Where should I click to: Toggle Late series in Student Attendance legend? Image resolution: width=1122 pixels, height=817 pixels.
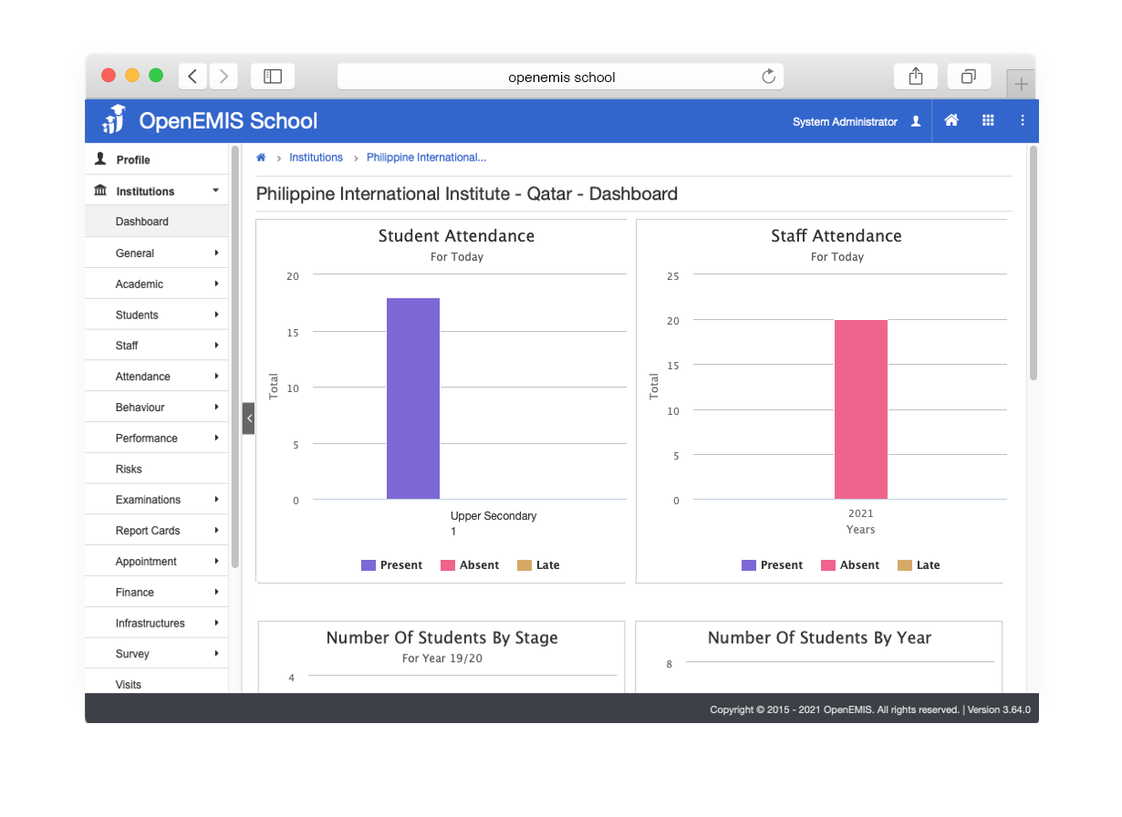[538, 565]
